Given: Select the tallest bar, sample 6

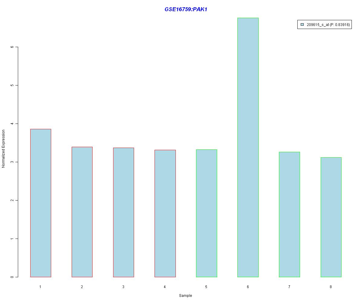Looking at the screenshot, I should [248, 147].
